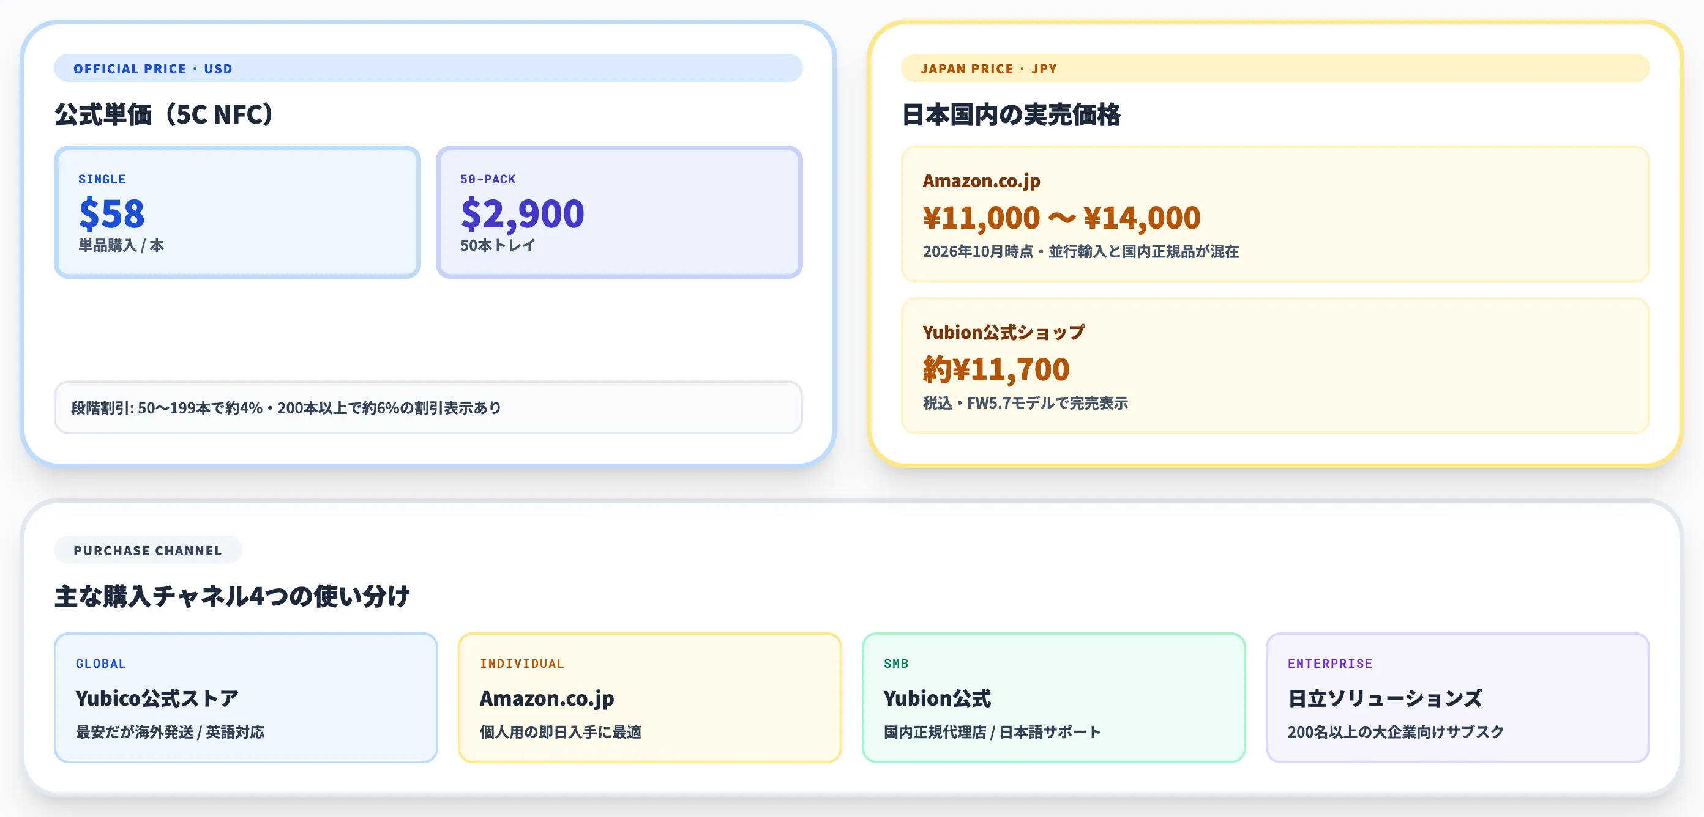Click the heading 主な購入チャネル4つの使い分け
The width and height of the screenshot is (1704, 817).
tap(231, 596)
